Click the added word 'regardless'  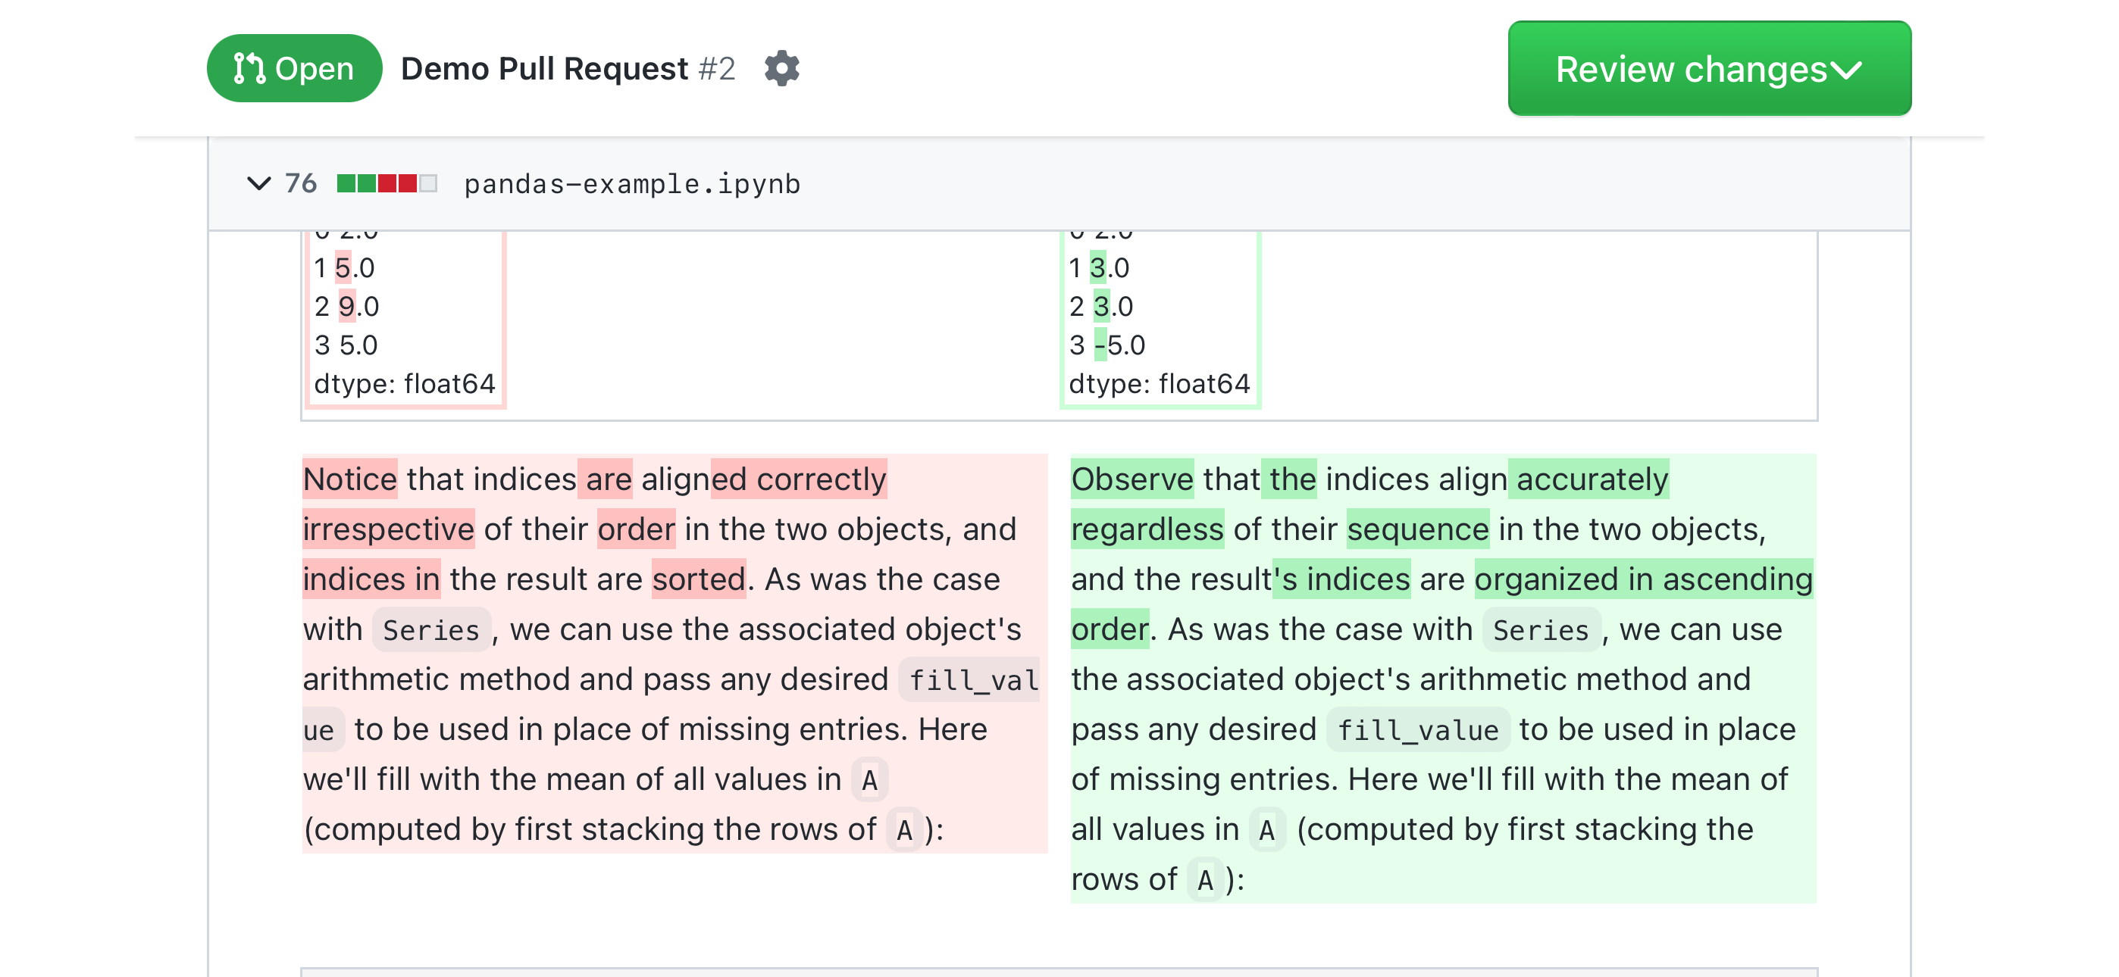[1147, 529]
